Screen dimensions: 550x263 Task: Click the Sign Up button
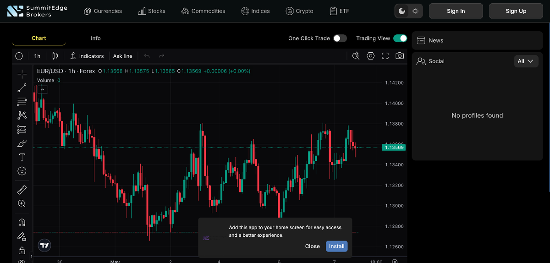click(x=516, y=11)
